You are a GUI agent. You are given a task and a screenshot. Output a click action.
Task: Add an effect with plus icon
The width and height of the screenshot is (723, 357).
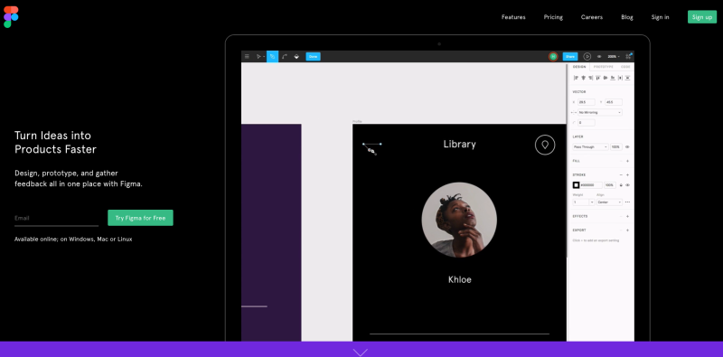tap(627, 216)
